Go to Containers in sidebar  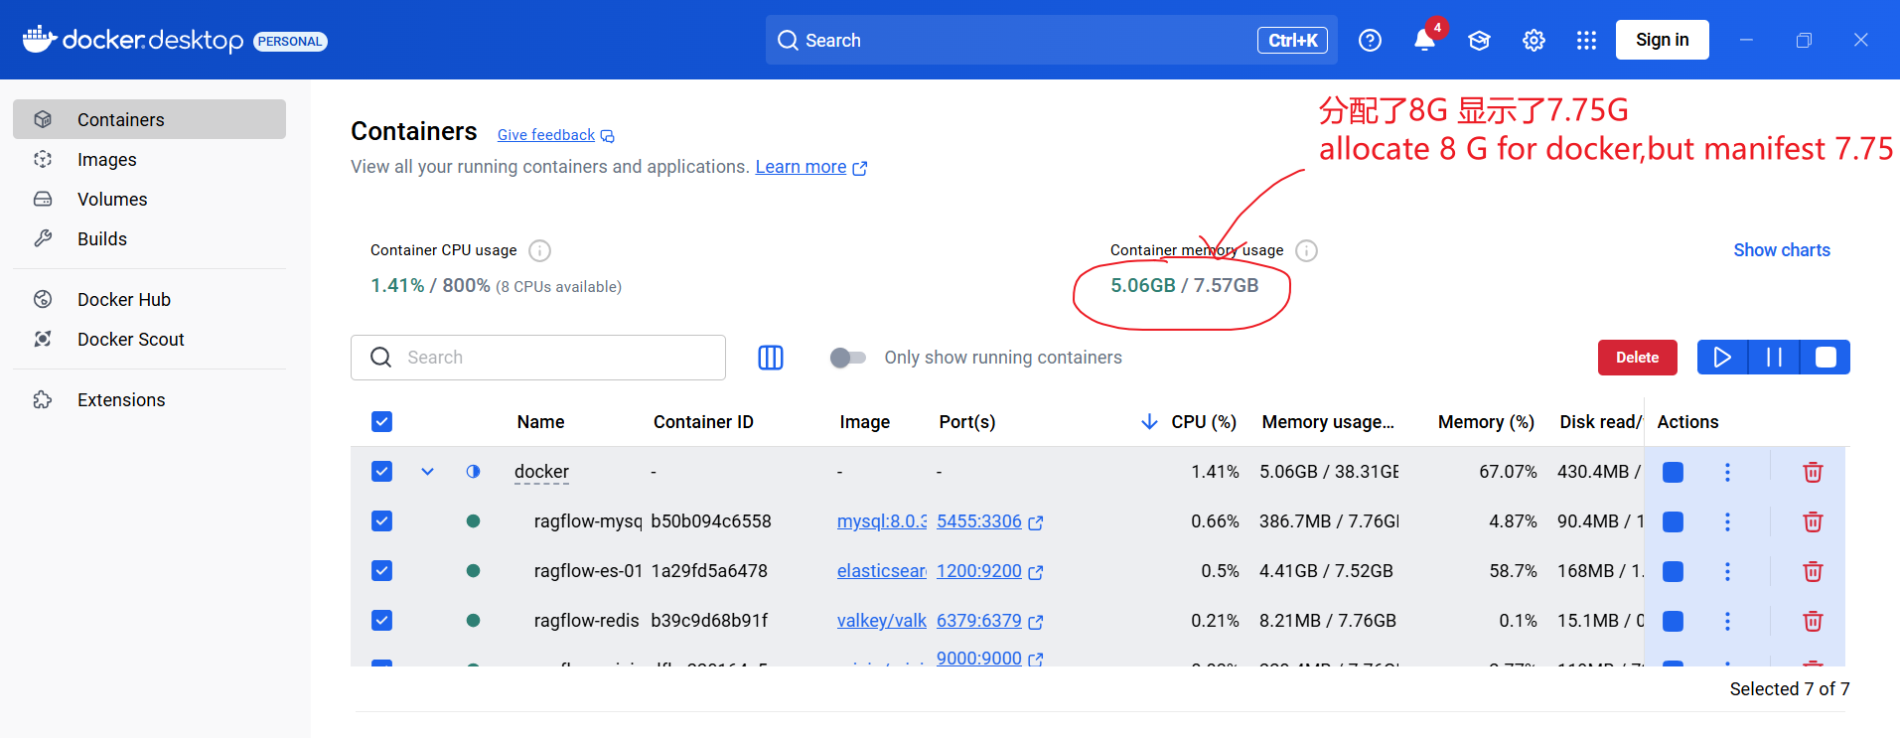point(149,119)
